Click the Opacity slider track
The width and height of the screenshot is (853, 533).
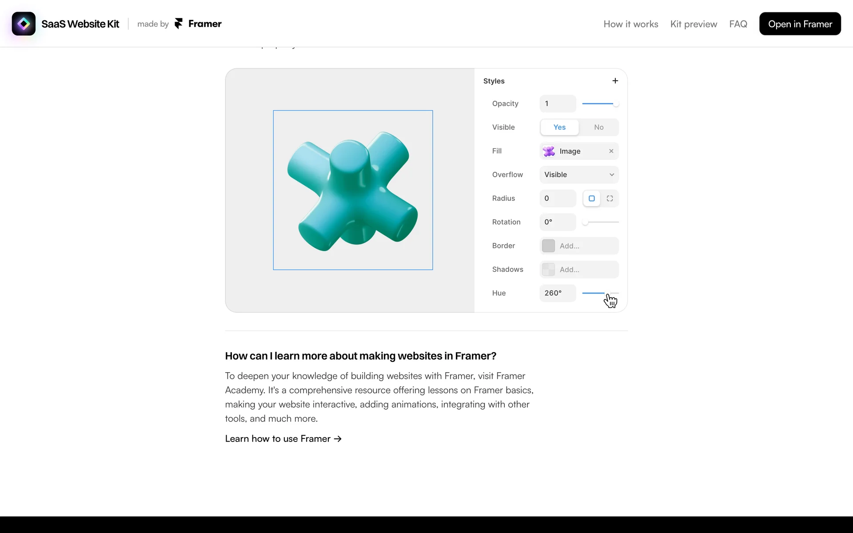point(598,103)
